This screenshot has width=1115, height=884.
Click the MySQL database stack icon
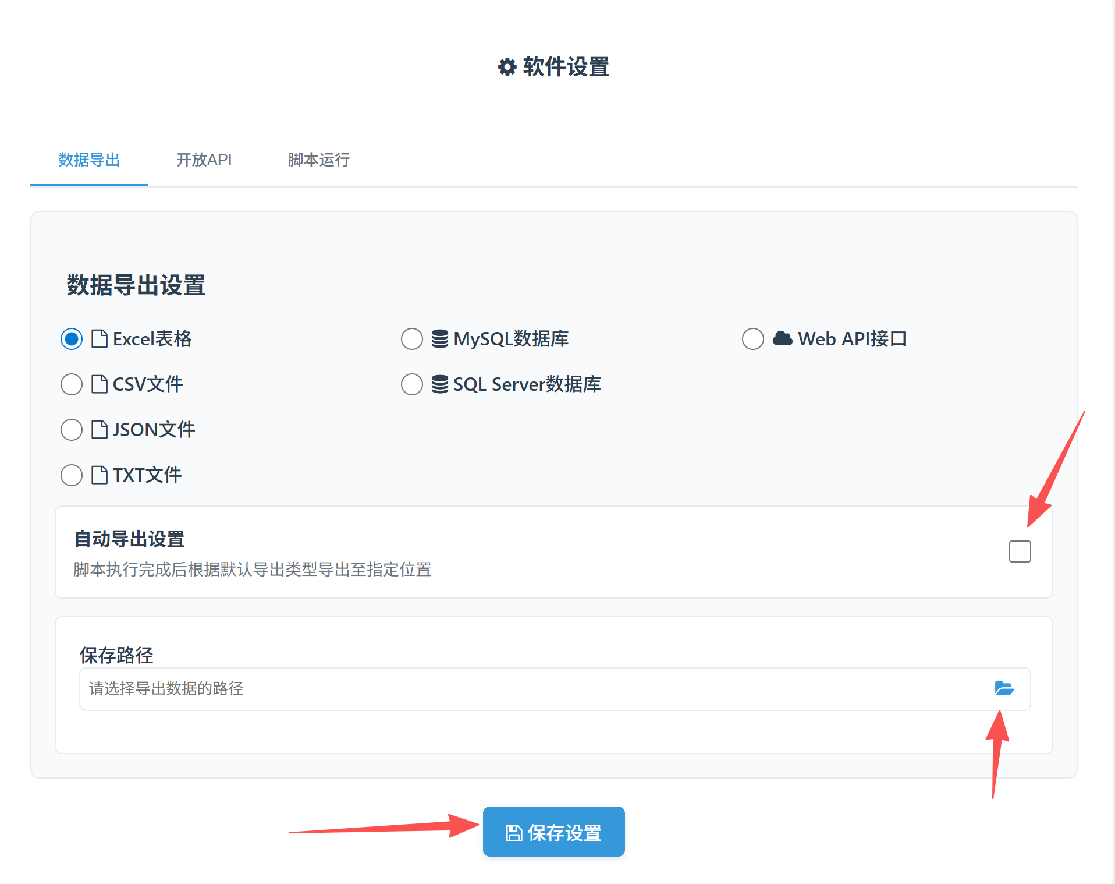click(x=440, y=339)
